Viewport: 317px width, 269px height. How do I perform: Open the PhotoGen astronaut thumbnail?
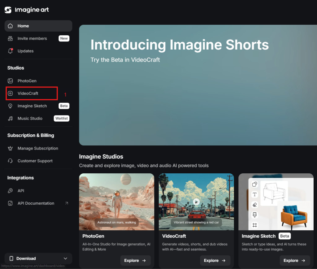tap(117, 202)
